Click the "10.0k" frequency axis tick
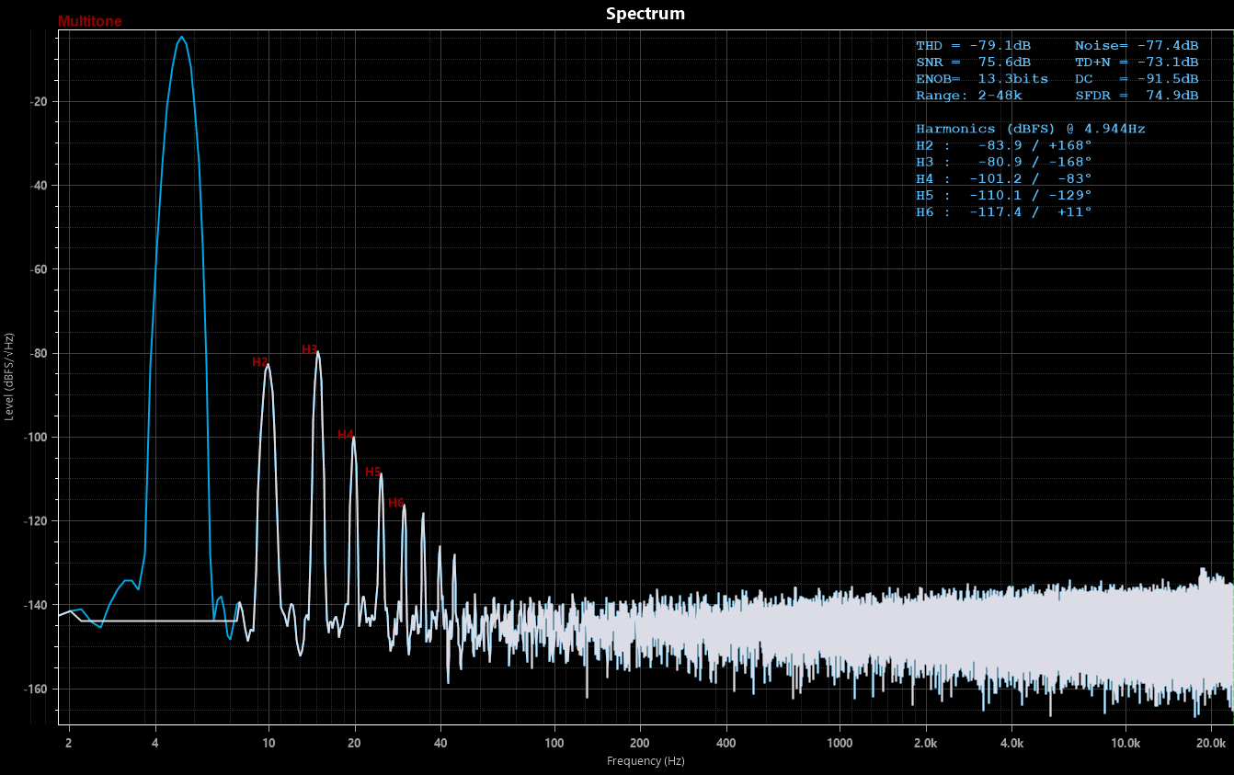Screen dimensions: 1234x775 pyautogui.click(x=1126, y=742)
